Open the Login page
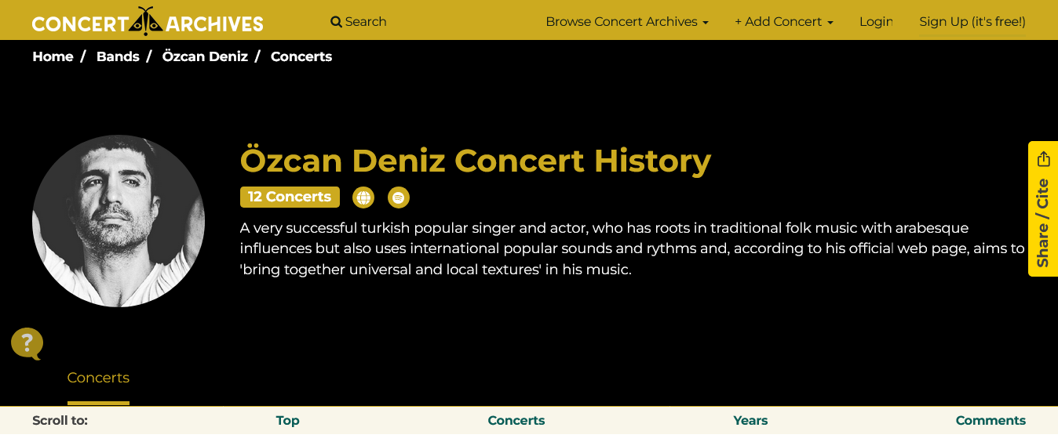This screenshot has height=442, width=1058. 876,21
